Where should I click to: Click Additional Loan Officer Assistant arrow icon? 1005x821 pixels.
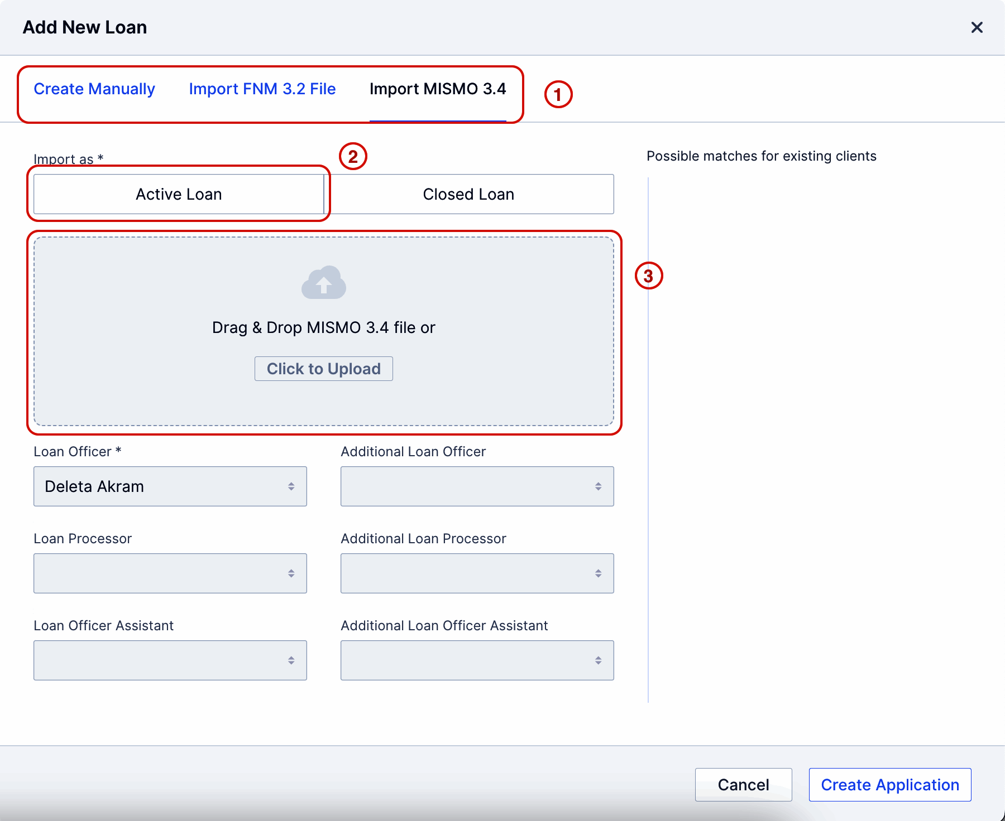coord(598,660)
